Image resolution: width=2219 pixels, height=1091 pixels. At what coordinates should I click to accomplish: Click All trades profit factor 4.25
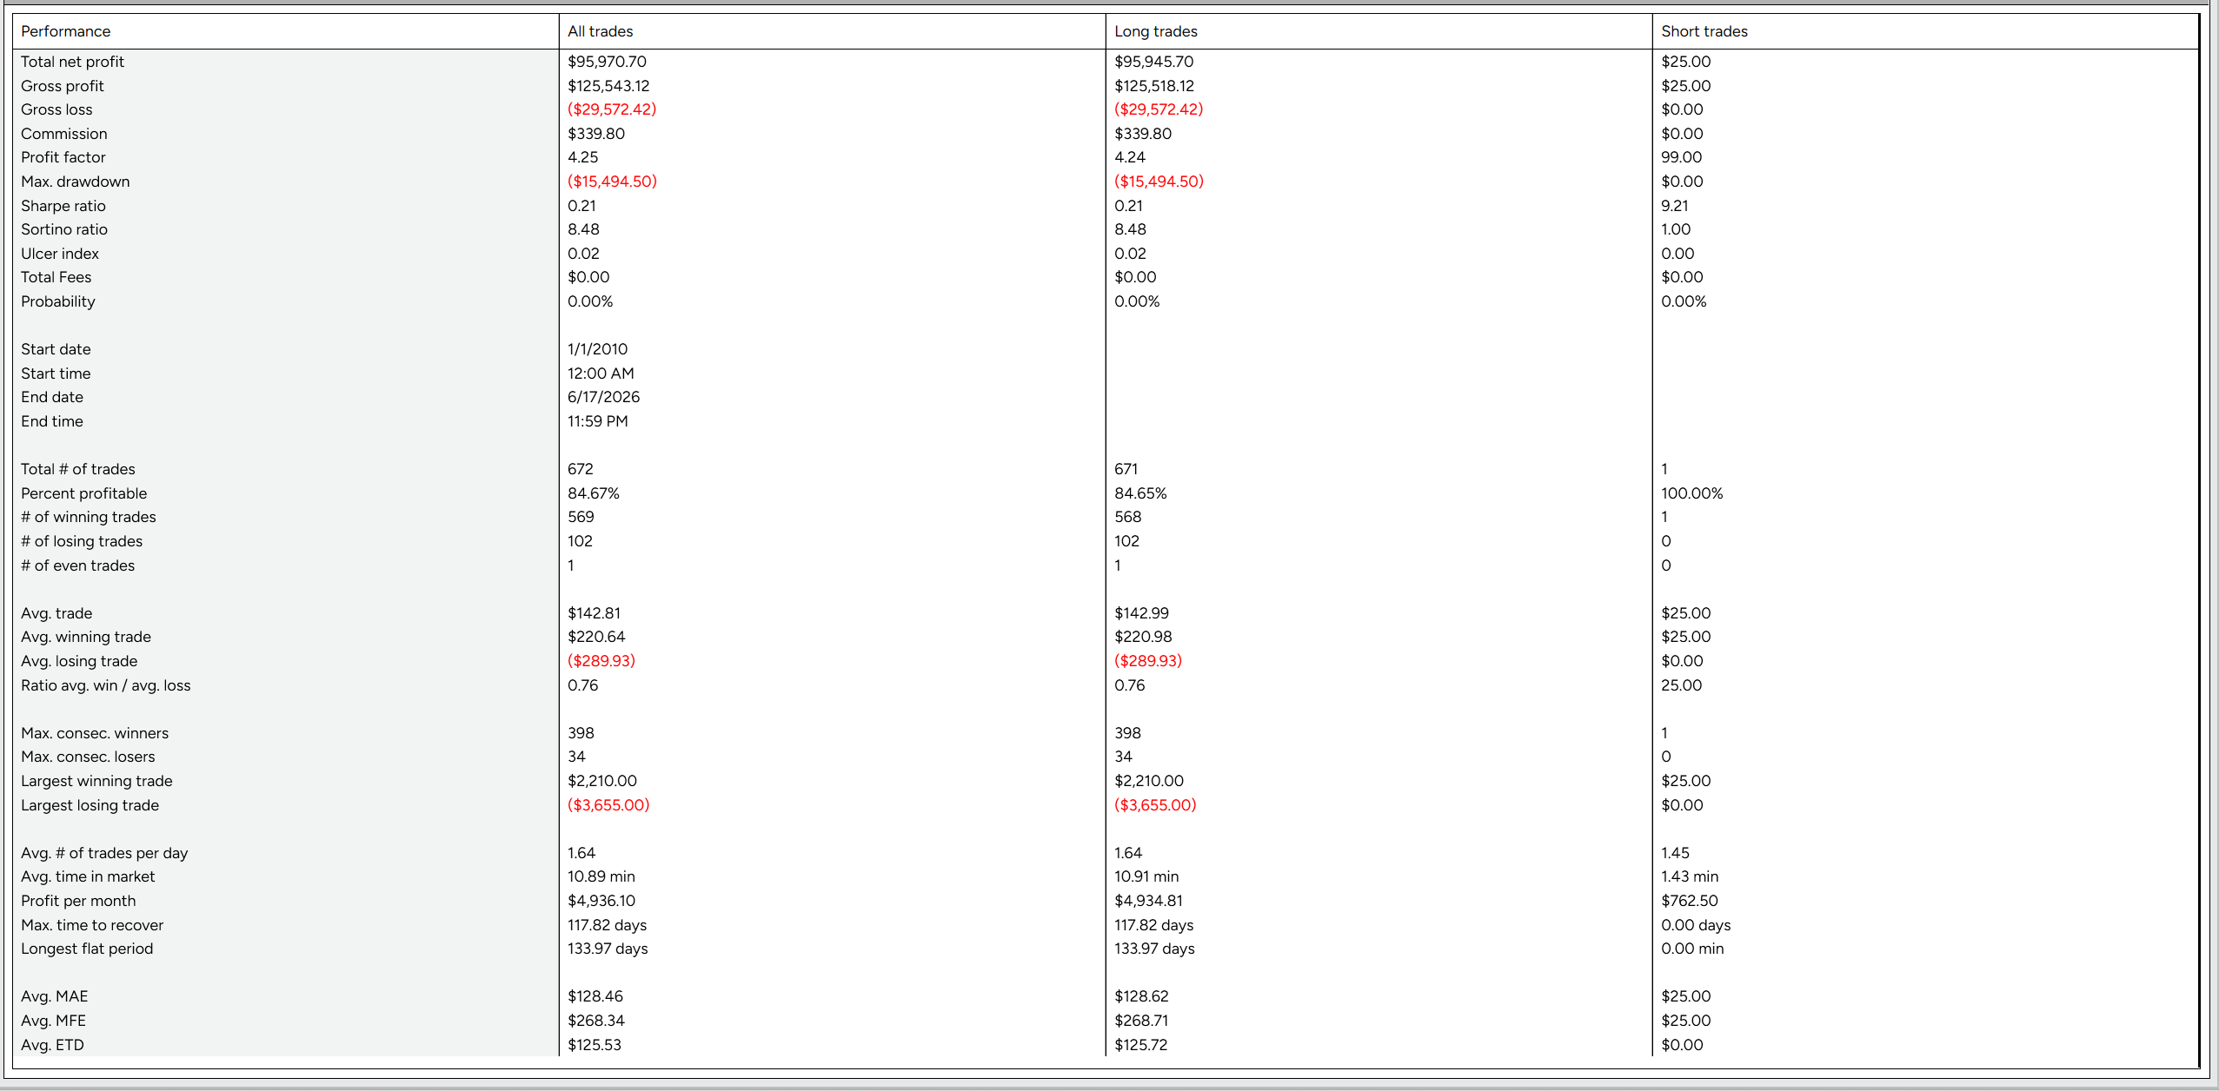pyautogui.click(x=582, y=157)
